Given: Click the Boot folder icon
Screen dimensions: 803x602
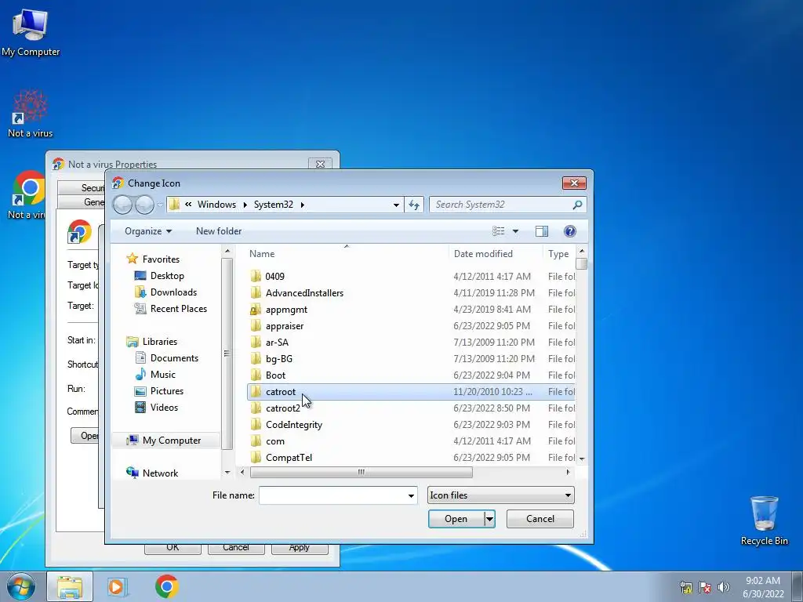Looking at the screenshot, I should (x=256, y=375).
